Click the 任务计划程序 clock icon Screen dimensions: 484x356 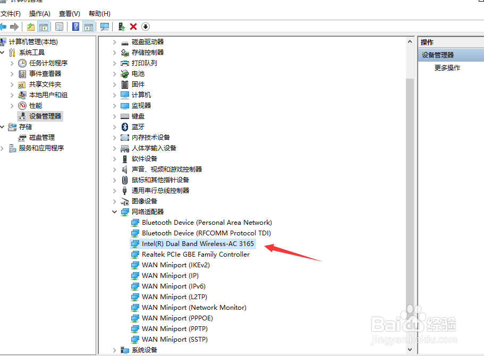[x=22, y=63]
